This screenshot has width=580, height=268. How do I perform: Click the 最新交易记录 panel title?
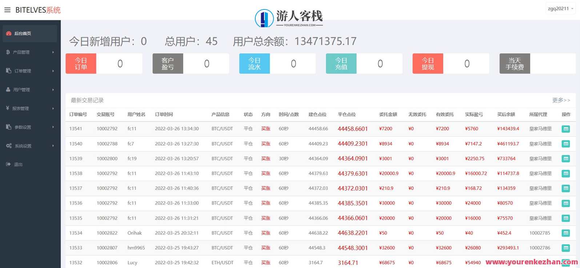tap(87, 100)
